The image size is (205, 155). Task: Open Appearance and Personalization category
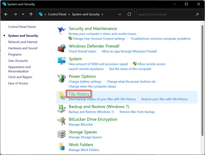pos(19,69)
